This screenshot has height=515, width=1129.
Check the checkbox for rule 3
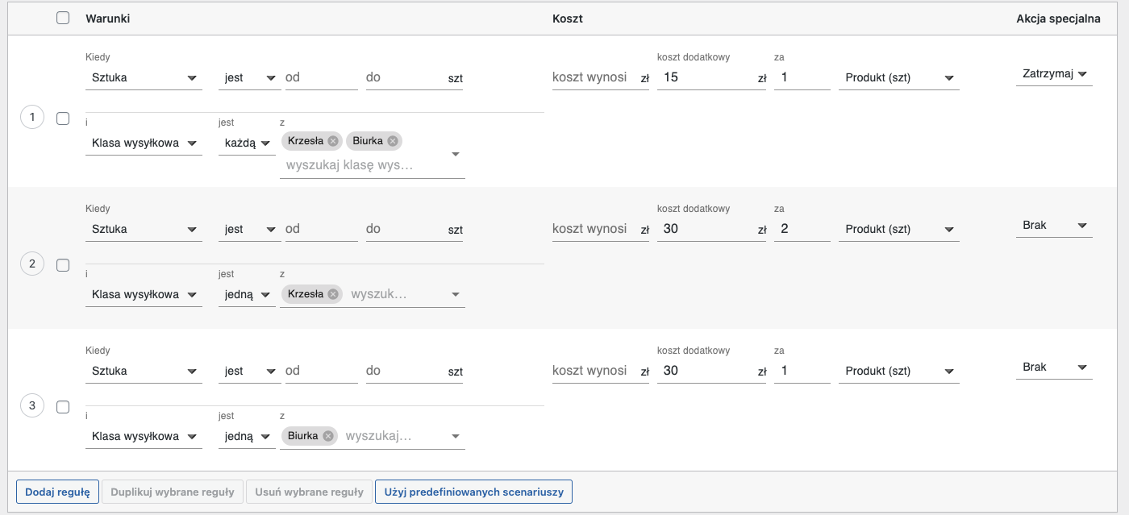63,407
